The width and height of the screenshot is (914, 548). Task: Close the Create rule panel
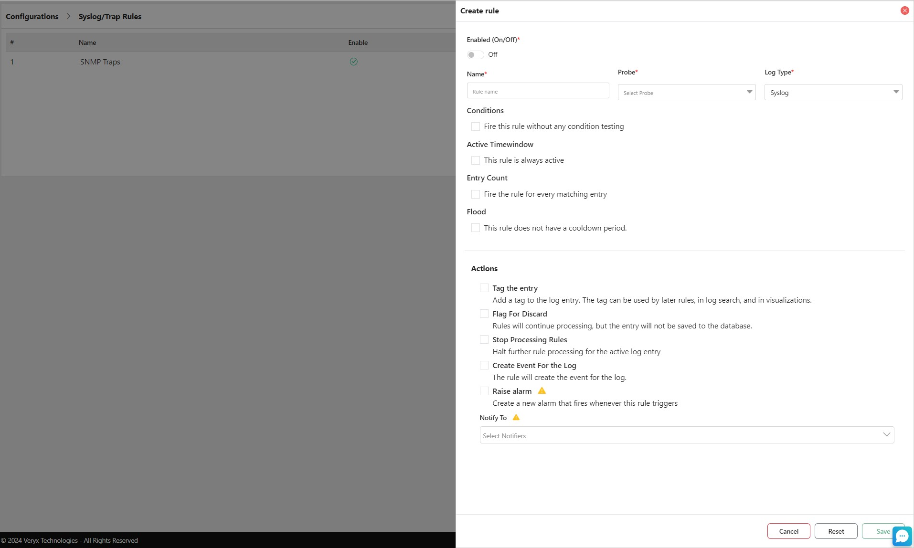904,11
